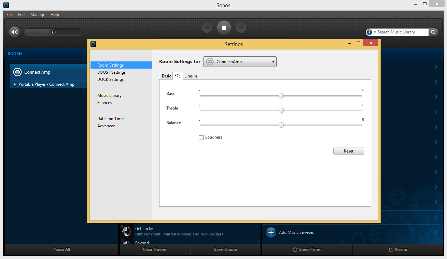447x259 pixels.
Task: Click the Balance slider handle
Action: click(281, 125)
